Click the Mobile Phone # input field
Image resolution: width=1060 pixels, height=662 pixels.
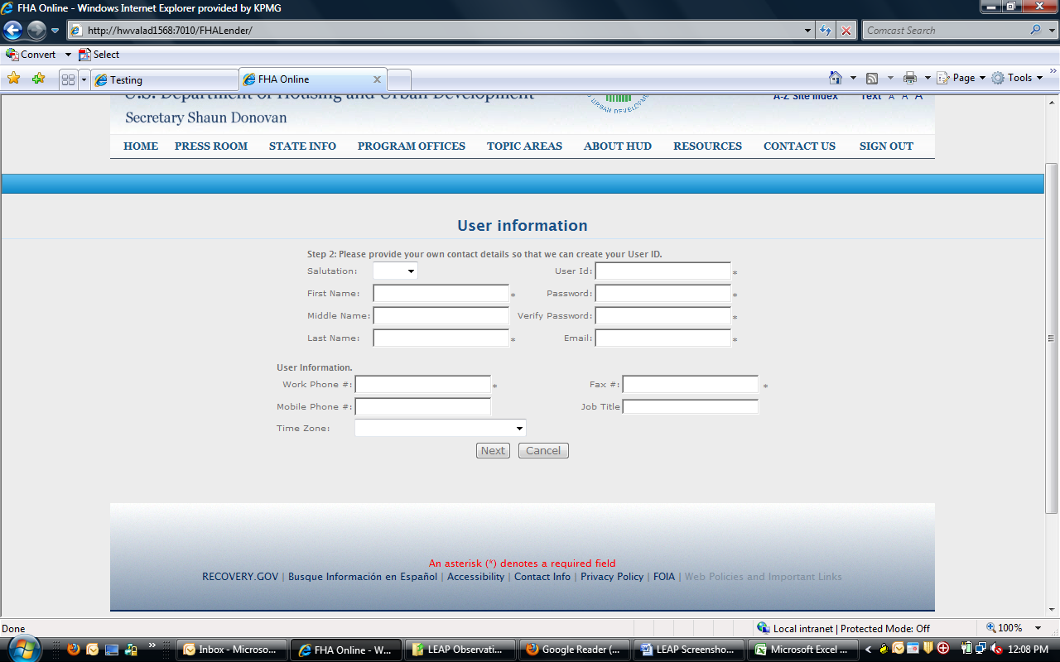423,407
